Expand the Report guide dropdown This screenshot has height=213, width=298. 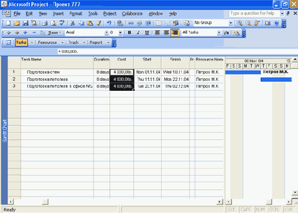[108, 42]
